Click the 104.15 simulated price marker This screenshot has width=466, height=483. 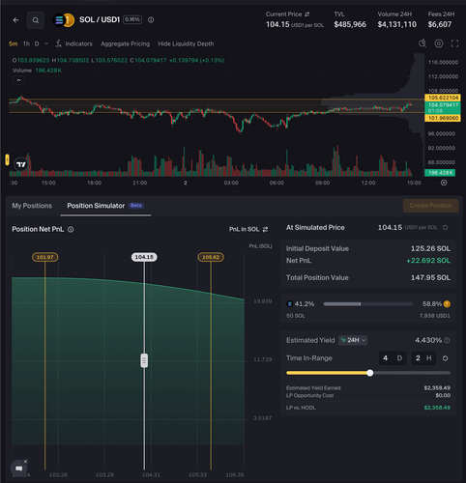tap(144, 257)
